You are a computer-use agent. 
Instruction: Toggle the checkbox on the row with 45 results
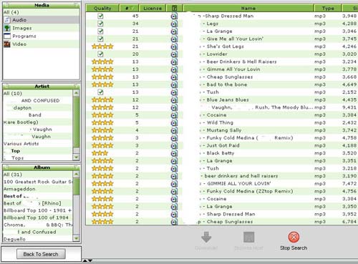click(x=100, y=16)
